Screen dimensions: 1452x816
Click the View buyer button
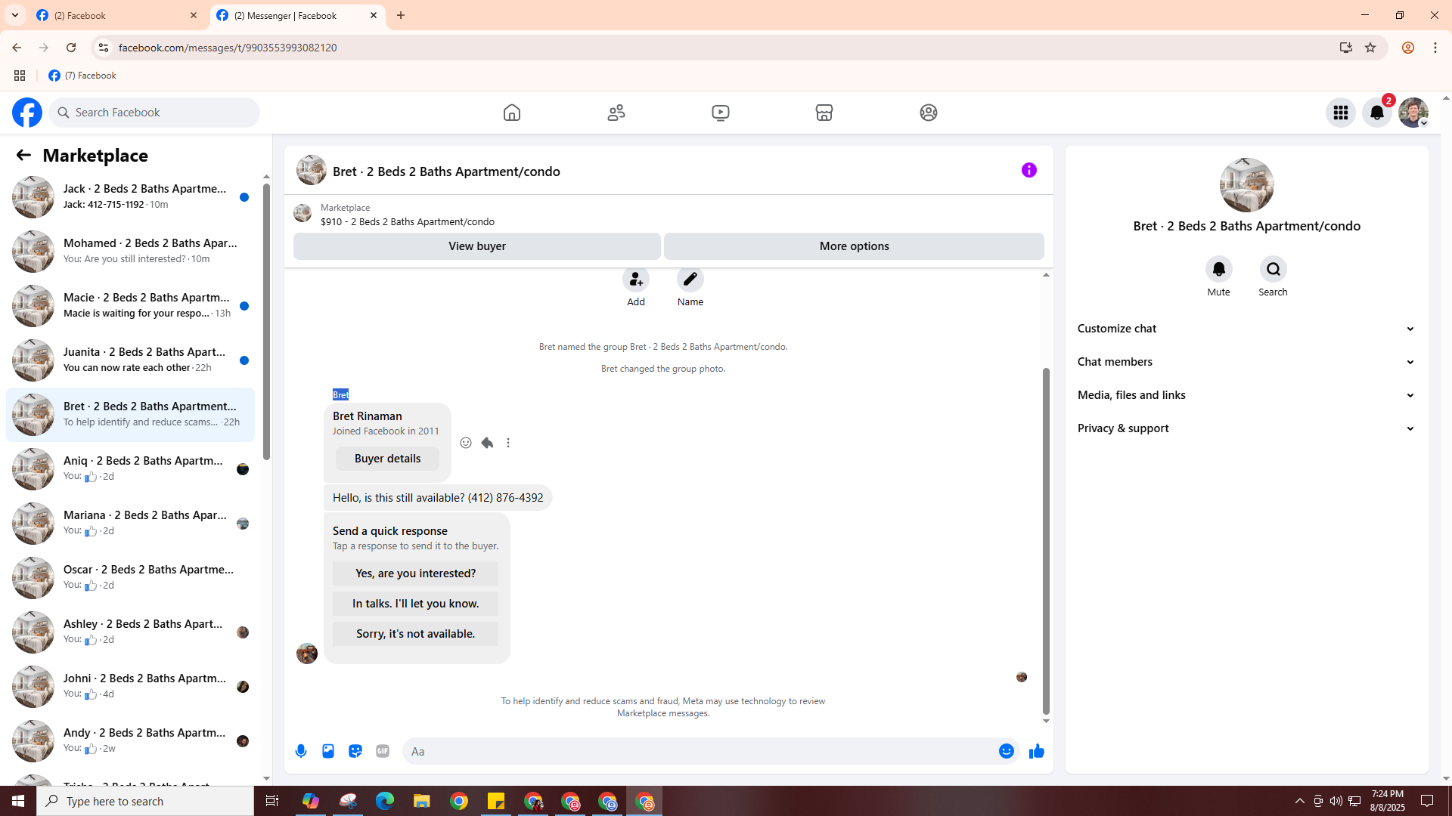pyautogui.click(x=476, y=246)
